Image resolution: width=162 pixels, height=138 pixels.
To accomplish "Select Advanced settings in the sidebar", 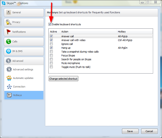I will 24,69.
